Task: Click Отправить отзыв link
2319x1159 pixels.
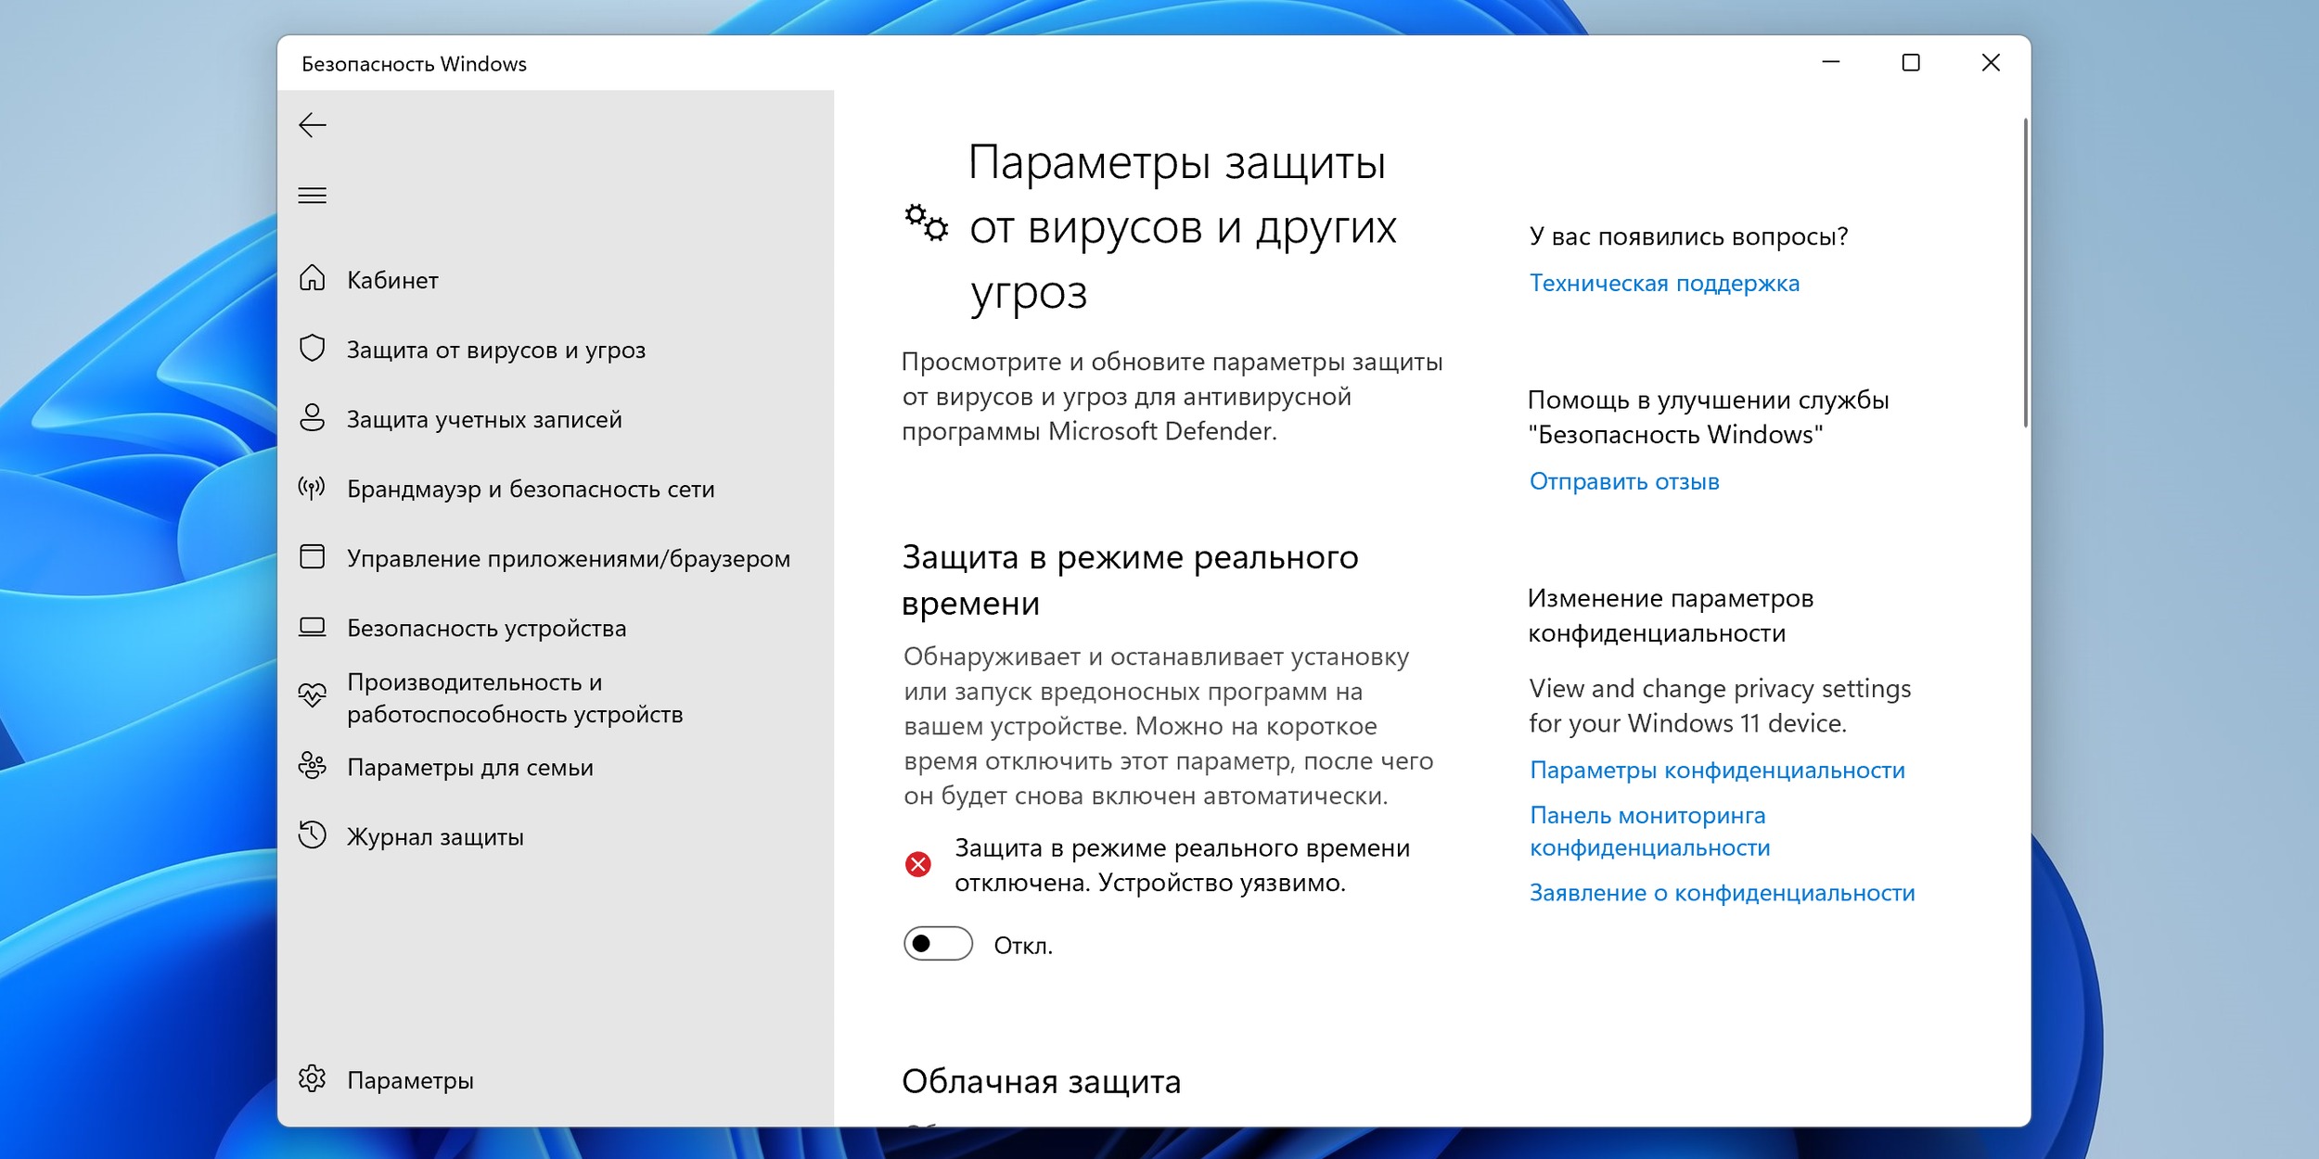Action: (1624, 481)
